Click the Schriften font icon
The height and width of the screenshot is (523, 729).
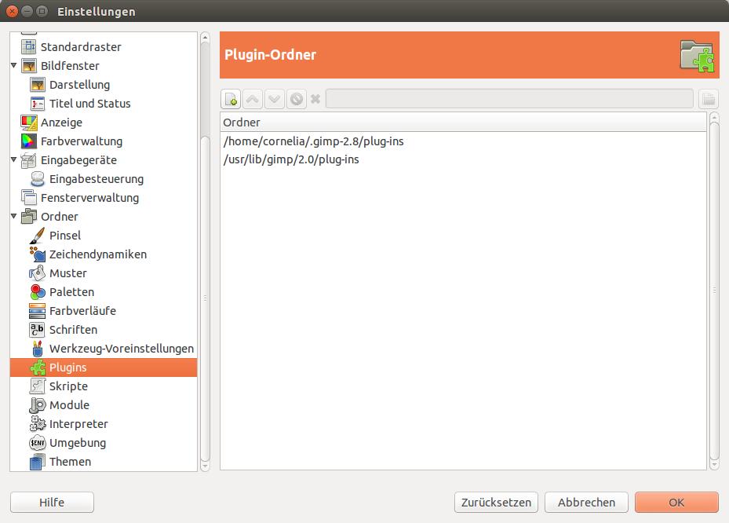[38, 330]
